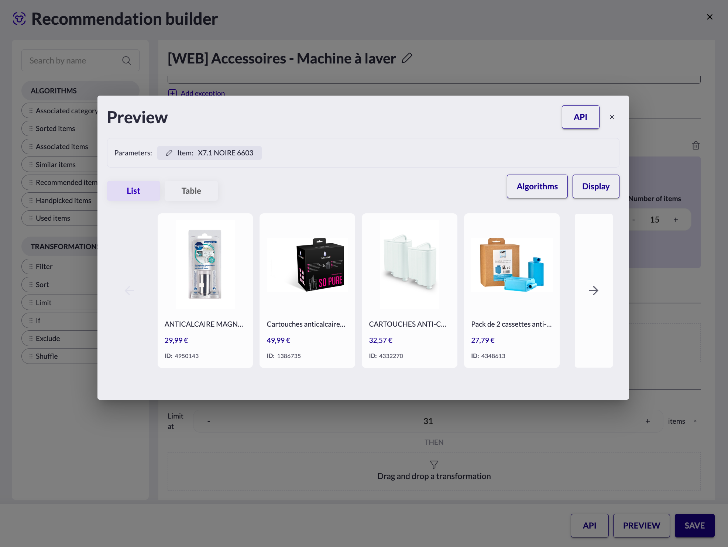The width and height of the screenshot is (728, 547).
Task: Delete the block using trash icon
Action: pos(696,145)
